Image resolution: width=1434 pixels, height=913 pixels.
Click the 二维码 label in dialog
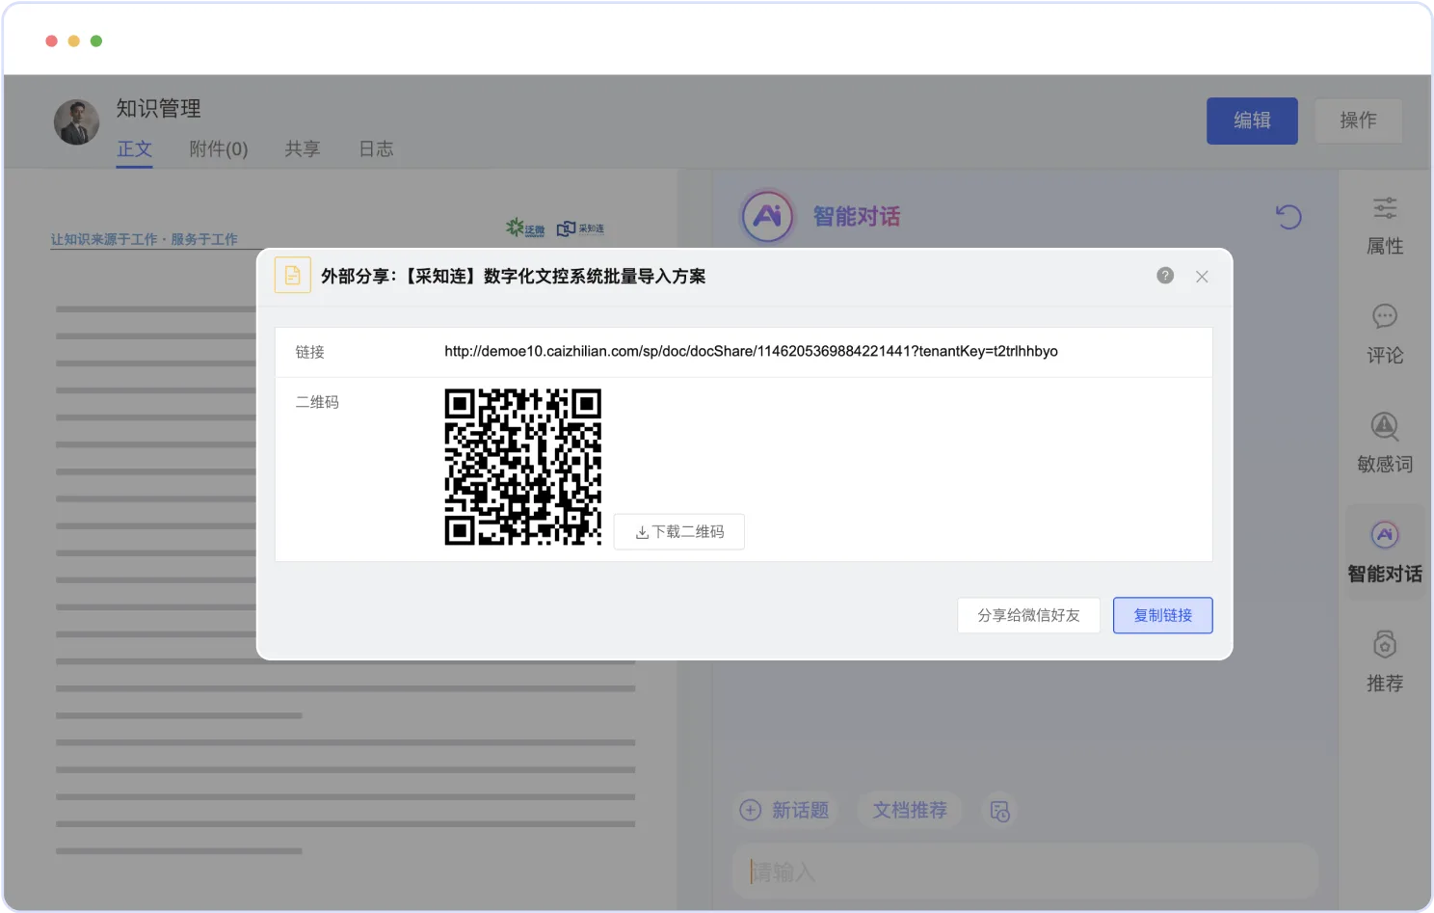tap(317, 402)
